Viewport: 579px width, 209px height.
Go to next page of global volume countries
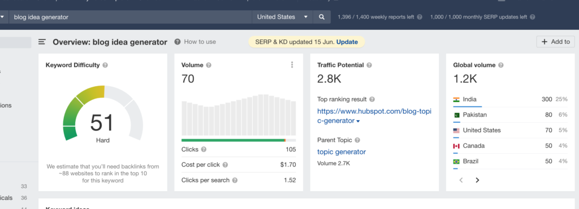click(477, 180)
